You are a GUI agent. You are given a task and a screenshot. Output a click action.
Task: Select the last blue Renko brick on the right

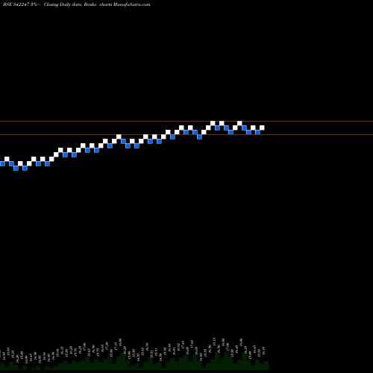257,132
